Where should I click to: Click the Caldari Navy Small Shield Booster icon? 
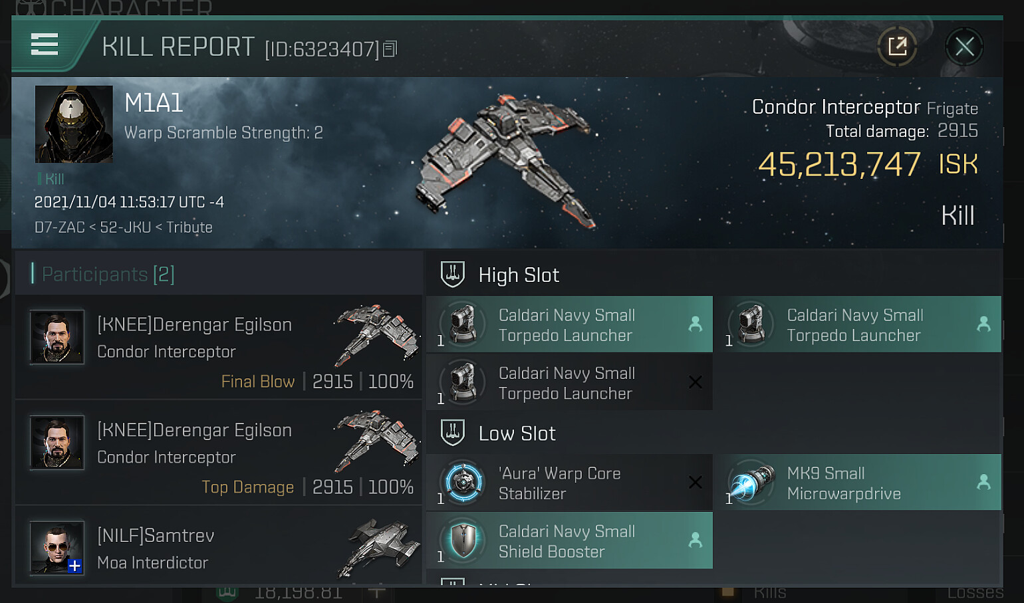463,541
